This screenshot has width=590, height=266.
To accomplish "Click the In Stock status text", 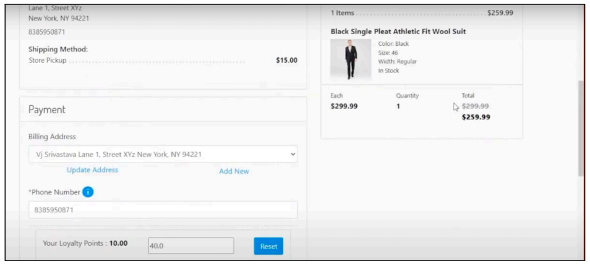I will pyautogui.click(x=388, y=71).
